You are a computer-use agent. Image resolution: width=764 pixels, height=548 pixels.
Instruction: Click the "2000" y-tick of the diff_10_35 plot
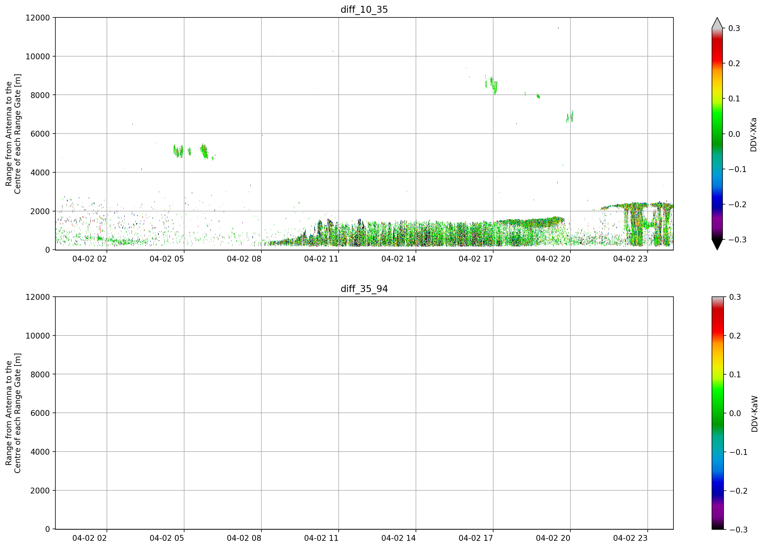pos(40,211)
